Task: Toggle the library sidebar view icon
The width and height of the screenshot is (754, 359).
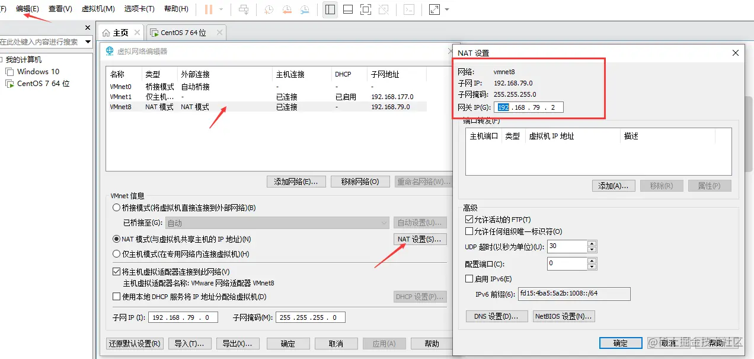Action: pos(330,9)
